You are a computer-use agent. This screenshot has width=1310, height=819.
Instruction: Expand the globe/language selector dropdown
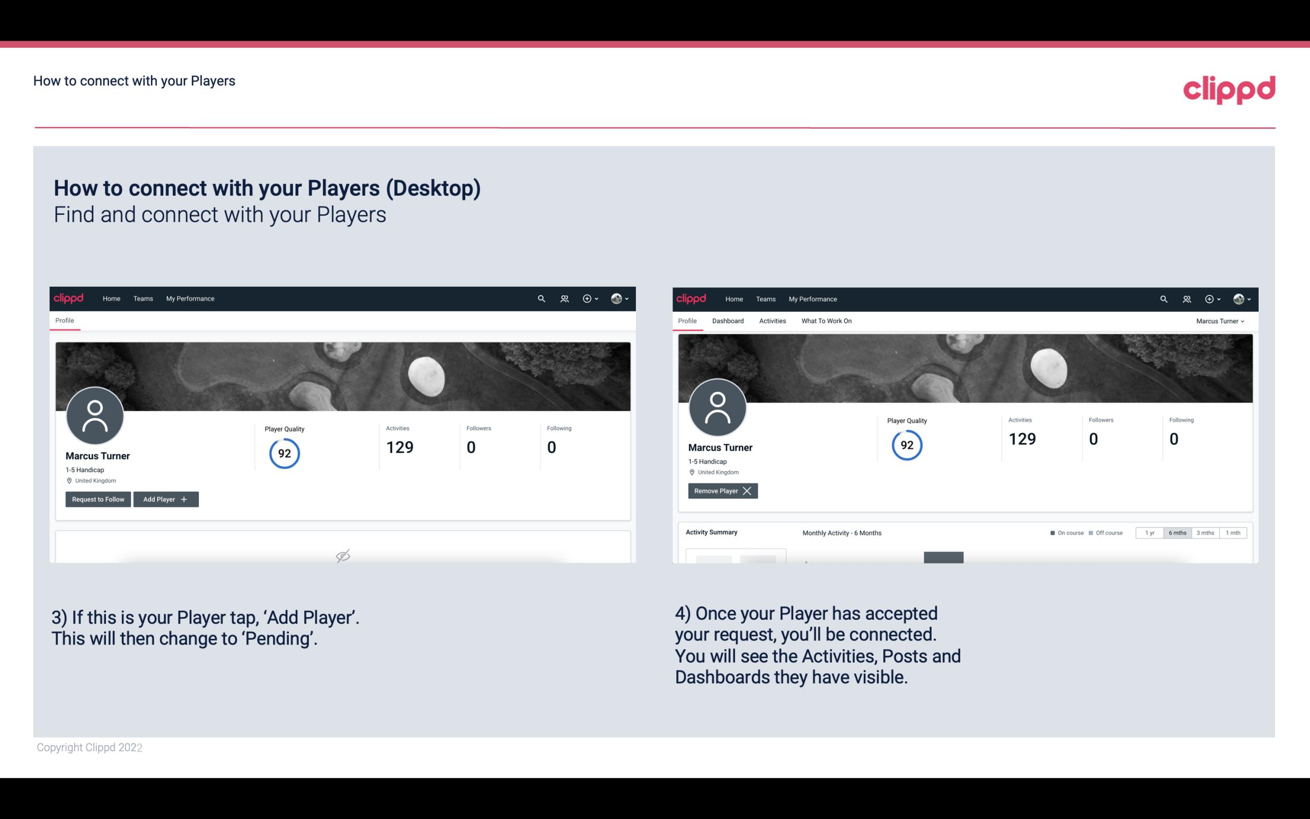(x=619, y=298)
